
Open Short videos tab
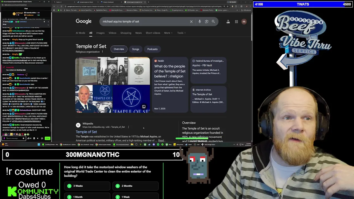point(153,33)
